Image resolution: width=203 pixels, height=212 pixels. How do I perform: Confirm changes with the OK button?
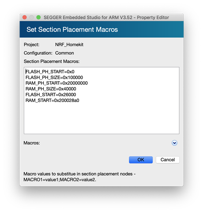(141, 160)
